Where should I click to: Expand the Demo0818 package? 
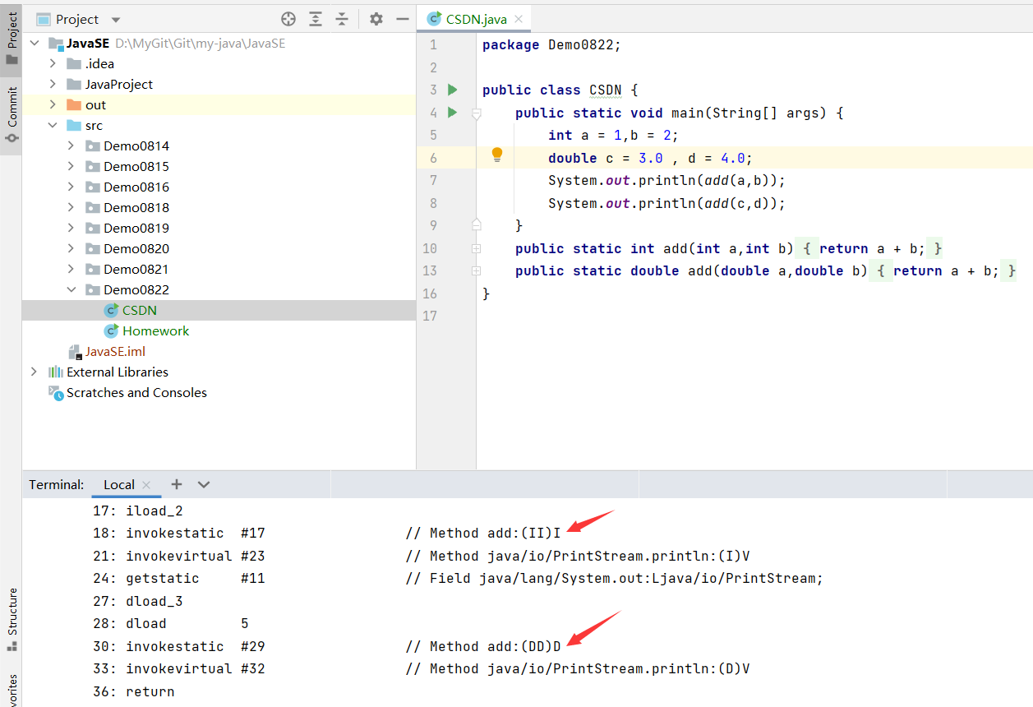pyautogui.click(x=71, y=208)
